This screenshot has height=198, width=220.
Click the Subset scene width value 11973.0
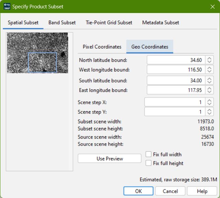206,122
